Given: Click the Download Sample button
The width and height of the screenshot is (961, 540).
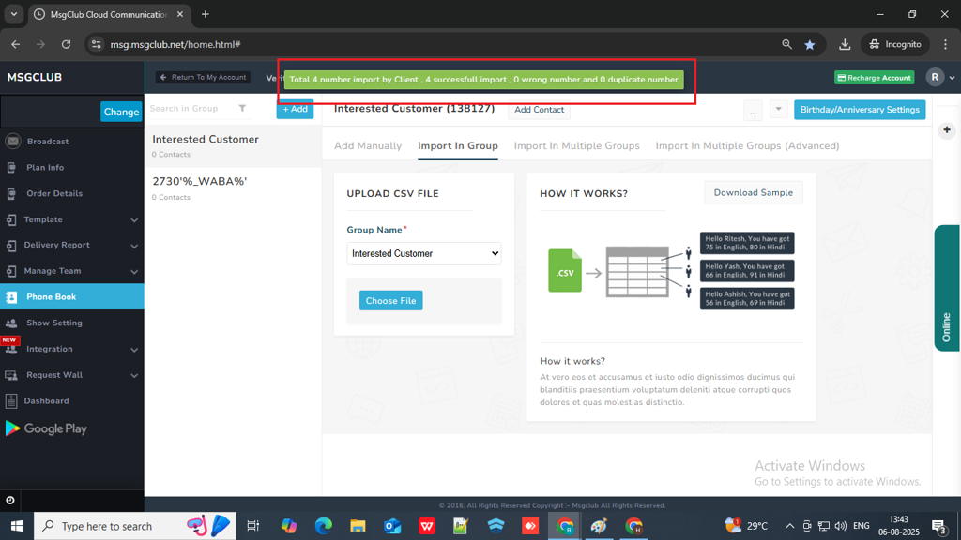Looking at the screenshot, I should [754, 193].
